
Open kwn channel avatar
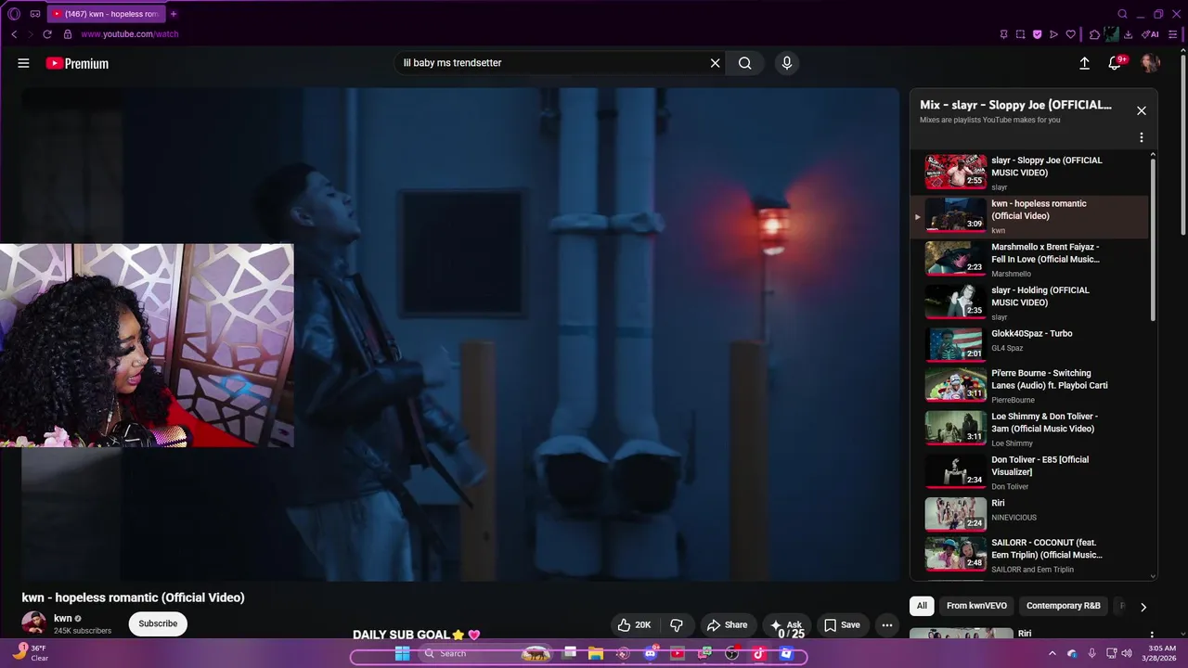(x=34, y=623)
